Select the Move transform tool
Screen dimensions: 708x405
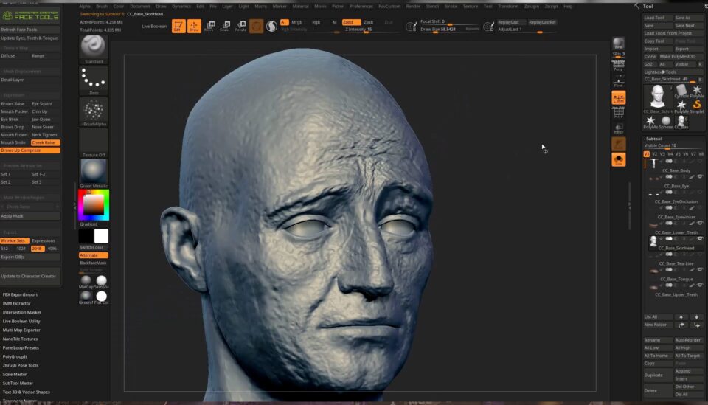click(x=209, y=27)
